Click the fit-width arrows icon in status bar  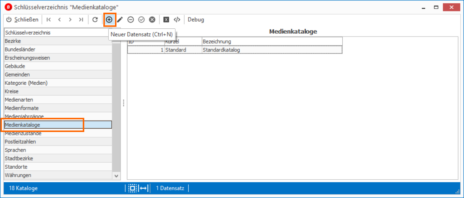point(144,188)
